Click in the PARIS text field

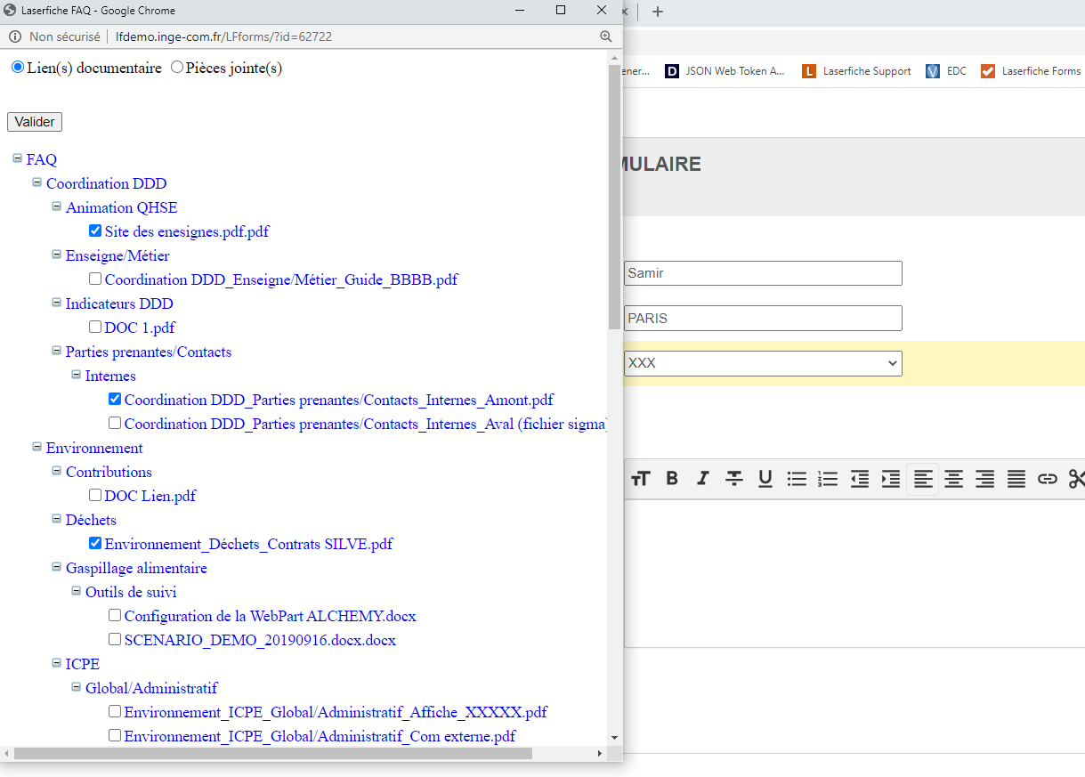(x=763, y=318)
